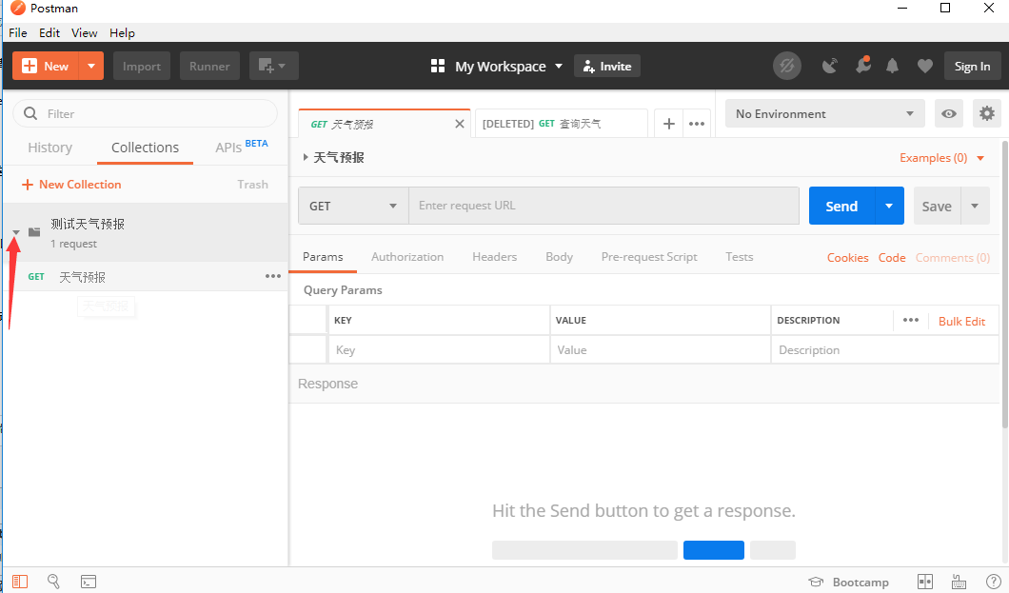Open the My Workspace switcher

[x=497, y=67]
